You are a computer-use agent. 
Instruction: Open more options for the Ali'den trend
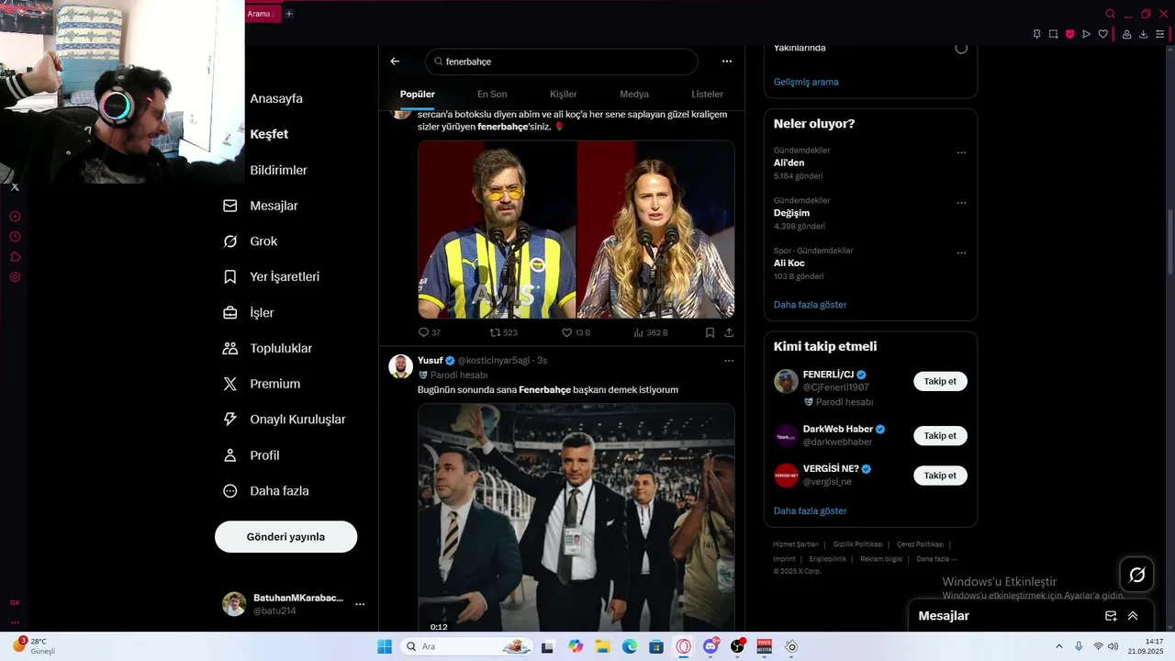(961, 152)
